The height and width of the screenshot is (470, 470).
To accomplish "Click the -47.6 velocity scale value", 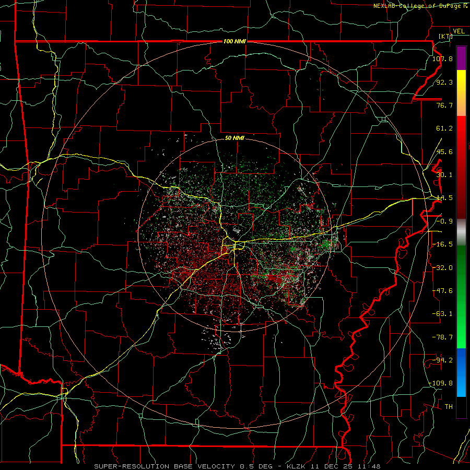I will 442,291.
